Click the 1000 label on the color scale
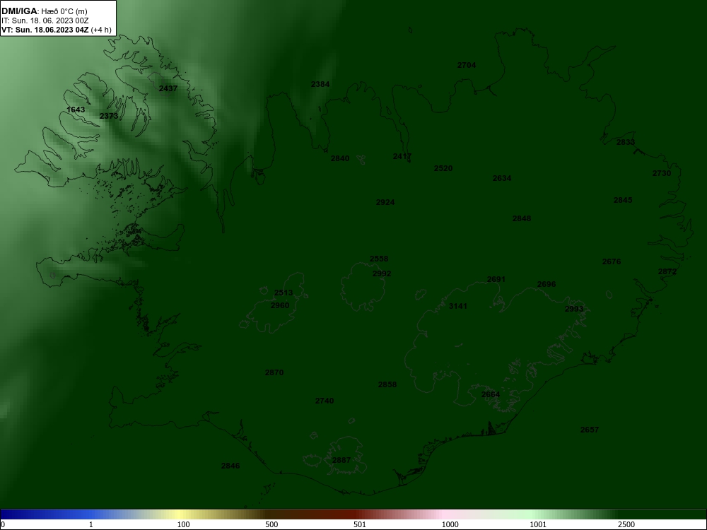The height and width of the screenshot is (530, 707). 450,524
